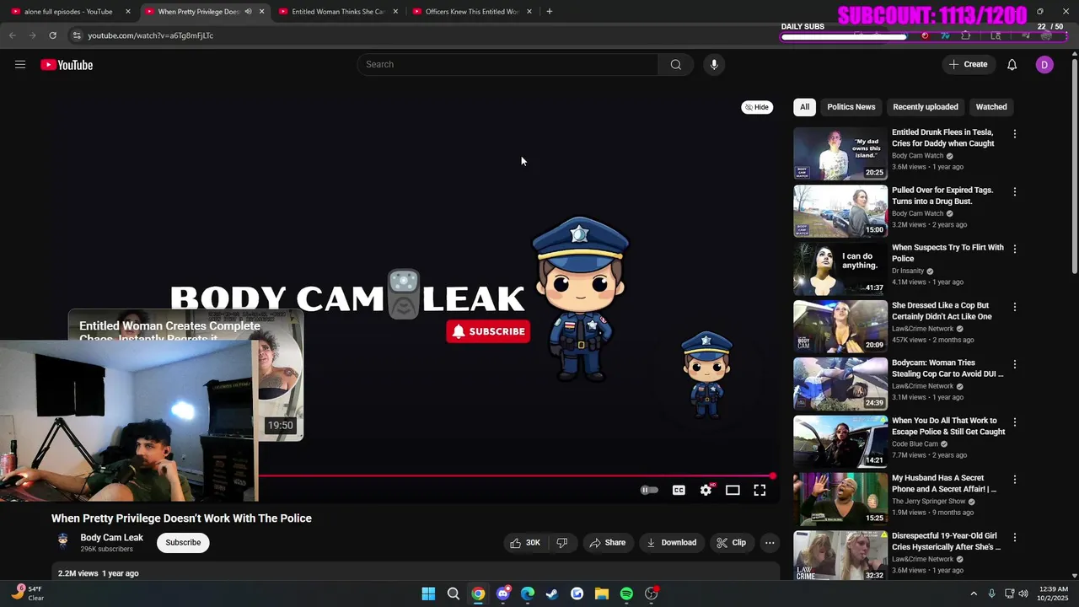Open the player settings gear
This screenshot has width=1079, height=607.
706,490
